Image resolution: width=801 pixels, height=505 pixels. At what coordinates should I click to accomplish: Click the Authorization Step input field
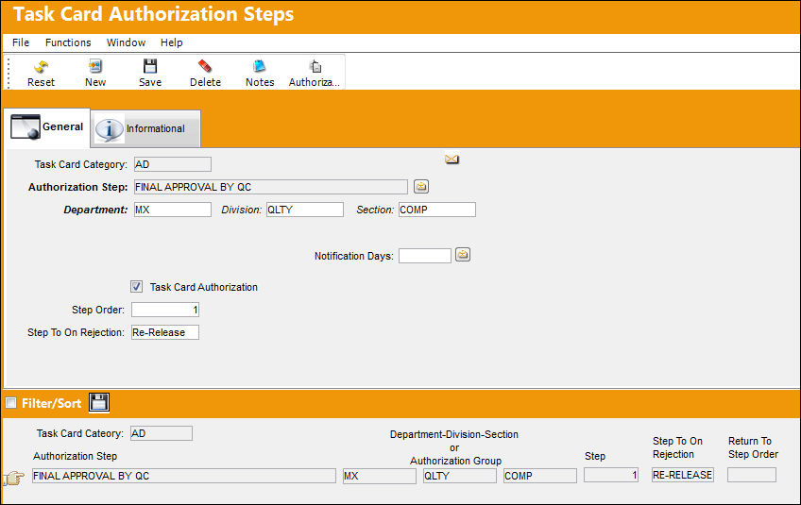(x=271, y=187)
